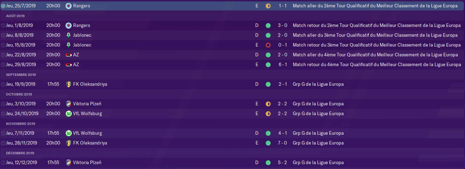Select the NOVEMBRE 2019 month header
The image size is (465, 169).
click(x=21, y=124)
